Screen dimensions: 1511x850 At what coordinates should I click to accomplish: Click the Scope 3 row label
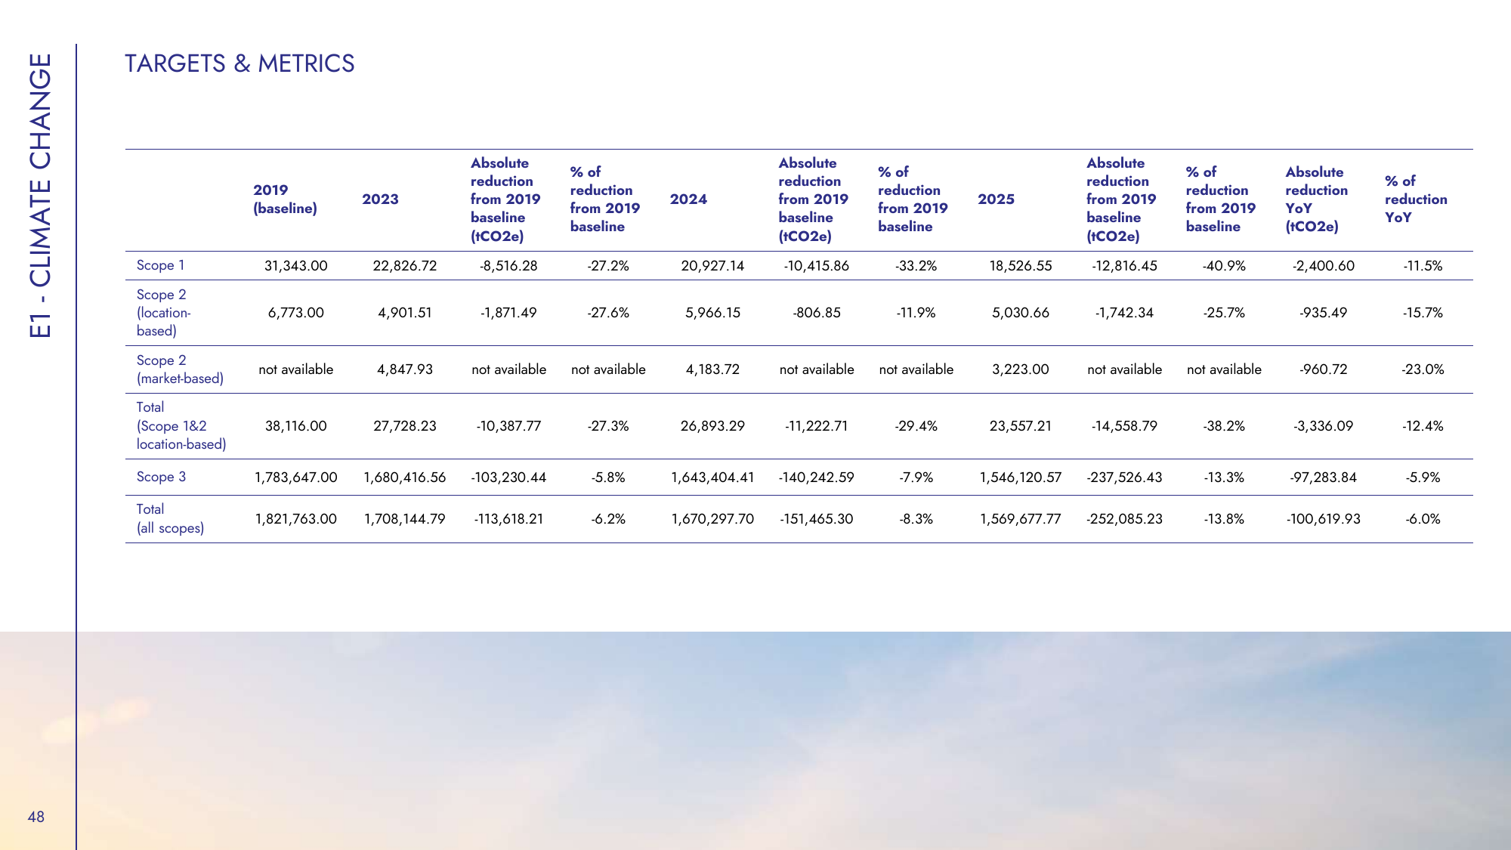pos(161,477)
